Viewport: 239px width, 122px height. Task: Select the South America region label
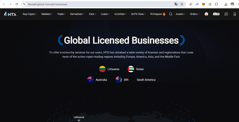146,80
